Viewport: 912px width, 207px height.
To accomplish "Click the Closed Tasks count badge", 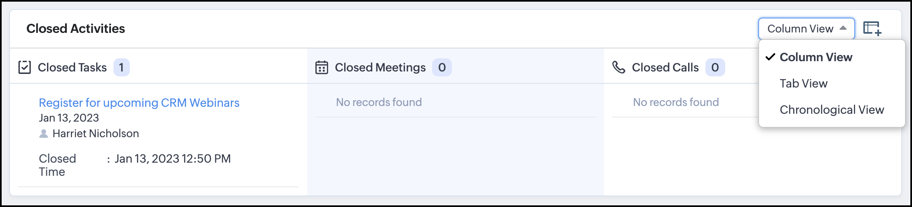I will [x=121, y=67].
